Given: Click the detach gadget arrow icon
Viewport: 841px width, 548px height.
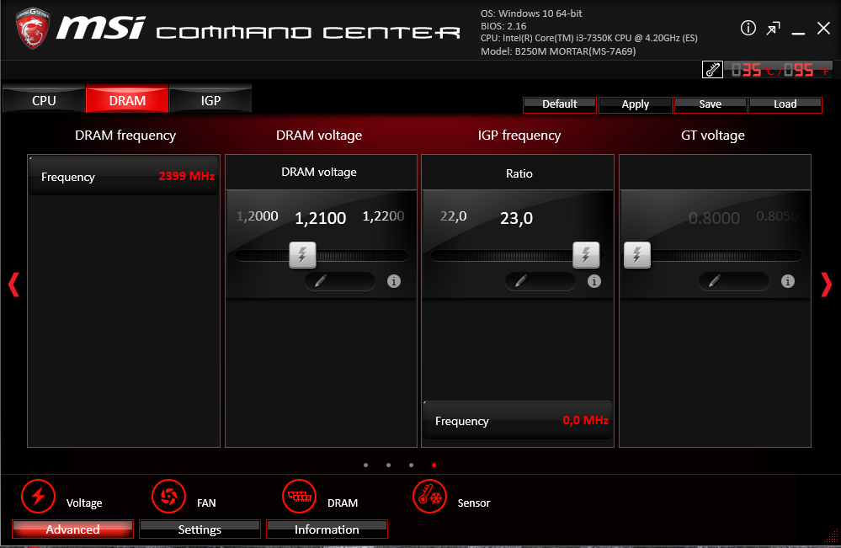Looking at the screenshot, I should pos(773,29).
